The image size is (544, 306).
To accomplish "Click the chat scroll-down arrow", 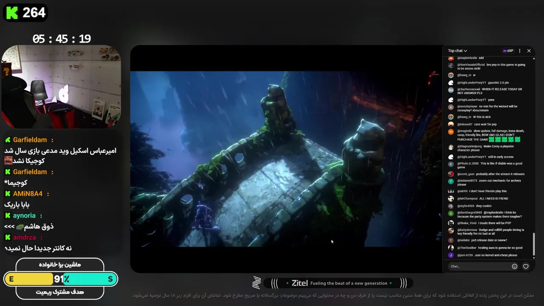I will (534, 257).
